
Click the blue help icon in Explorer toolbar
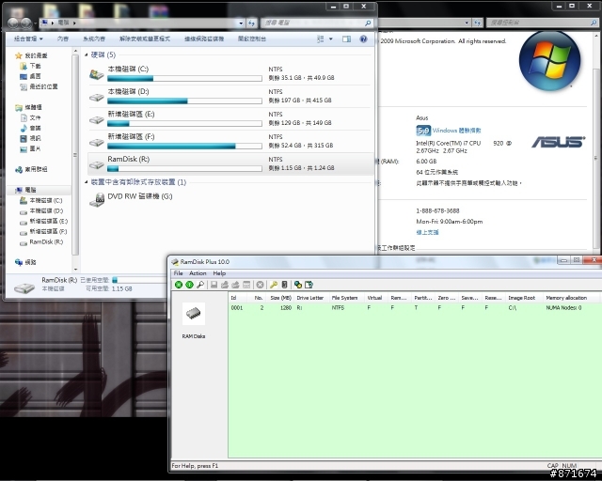[x=363, y=39]
